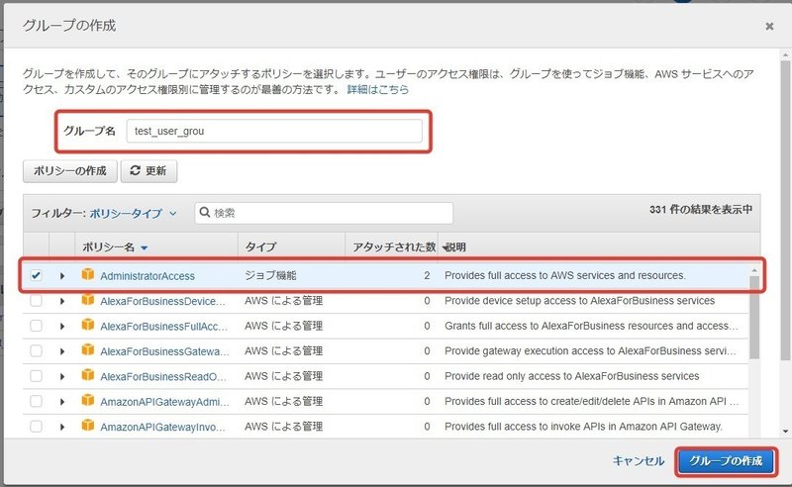Click the blue グループの作成 button
The width and height of the screenshot is (792, 487).
[x=726, y=460]
